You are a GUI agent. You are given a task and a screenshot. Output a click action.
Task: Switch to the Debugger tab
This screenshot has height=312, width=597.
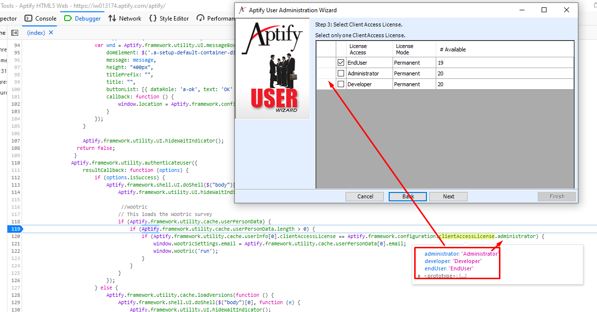tap(82, 19)
